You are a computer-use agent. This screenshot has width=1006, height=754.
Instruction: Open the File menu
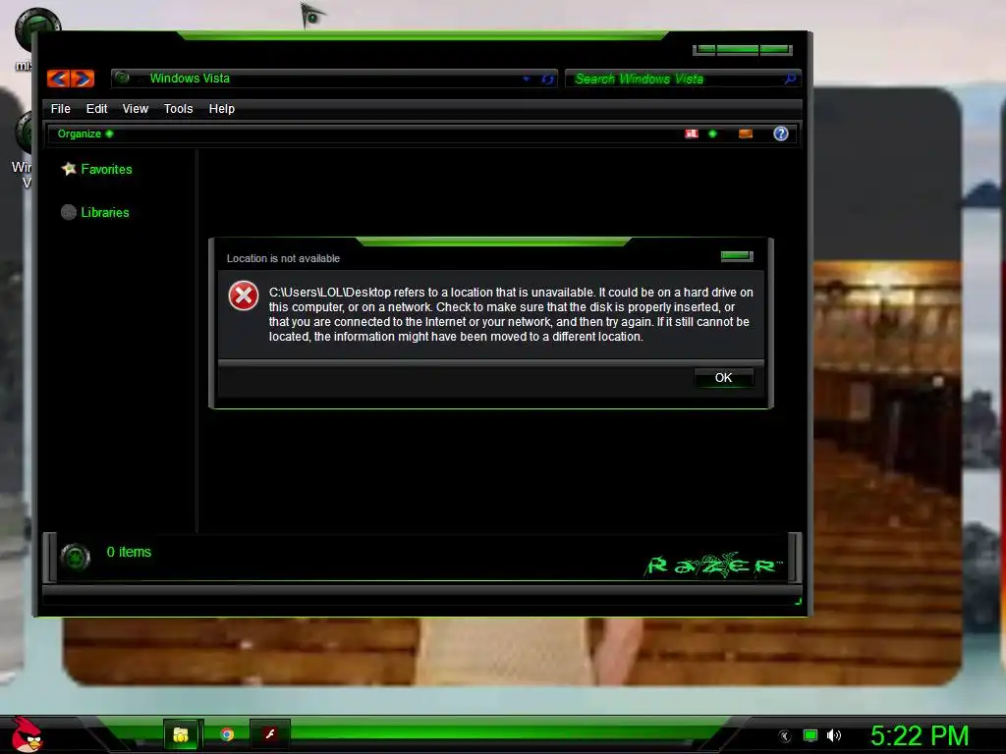point(60,108)
